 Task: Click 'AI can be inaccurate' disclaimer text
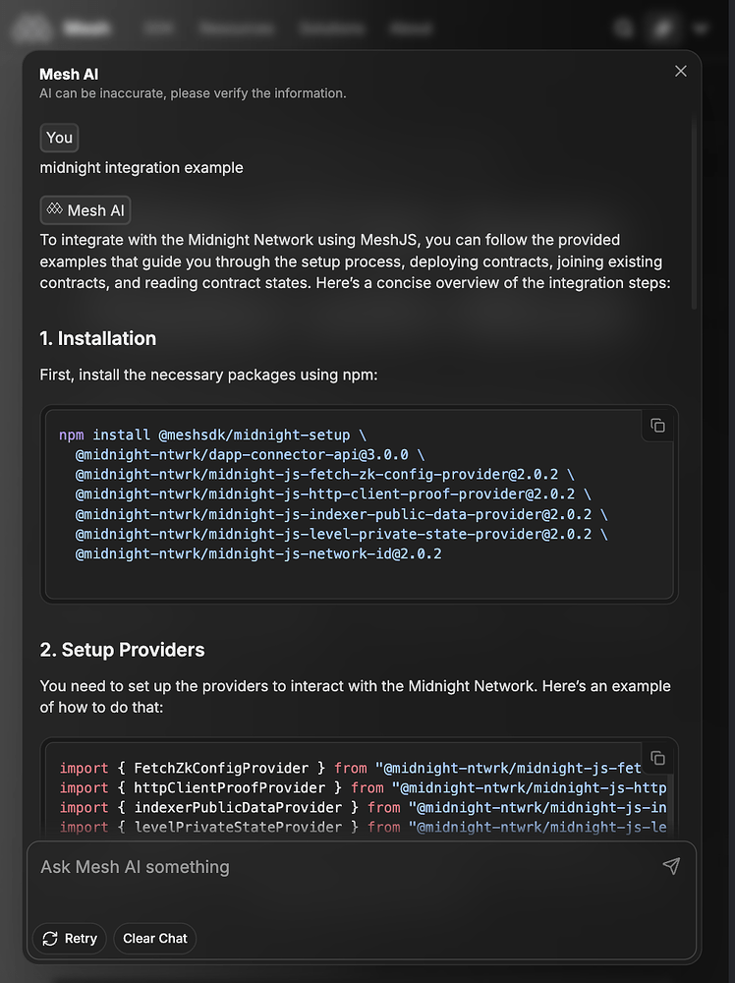pyautogui.click(x=193, y=93)
